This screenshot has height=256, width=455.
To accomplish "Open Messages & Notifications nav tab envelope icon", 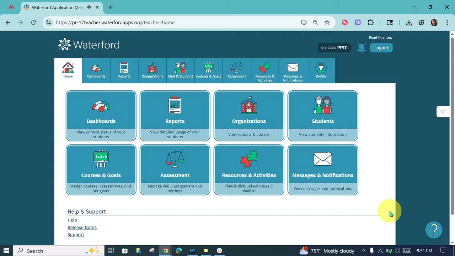I will [x=293, y=71].
